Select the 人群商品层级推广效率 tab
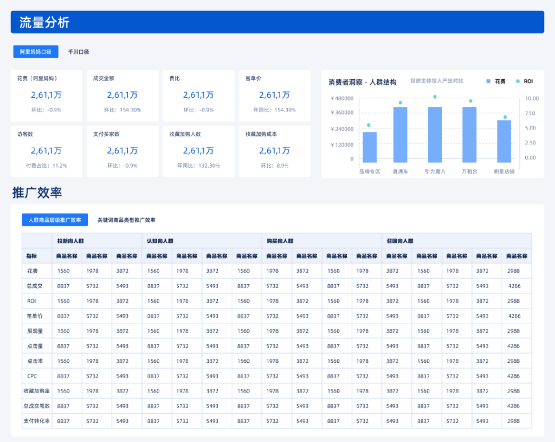Image resolution: width=555 pixels, height=442 pixels. point(55,220)
